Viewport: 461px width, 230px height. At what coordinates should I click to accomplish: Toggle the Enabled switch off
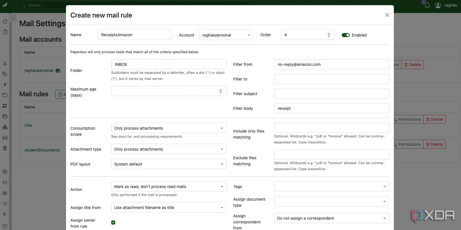point(346,35)
